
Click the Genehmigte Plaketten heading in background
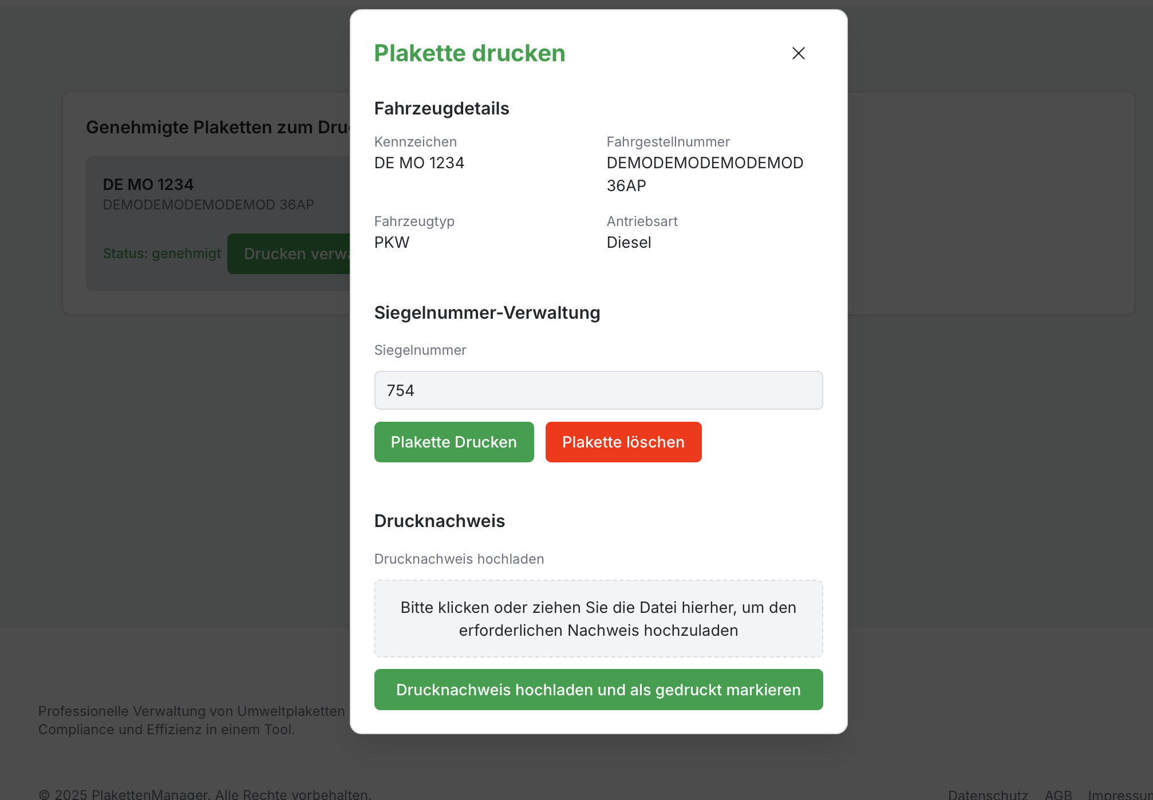[x=218, y=127]
